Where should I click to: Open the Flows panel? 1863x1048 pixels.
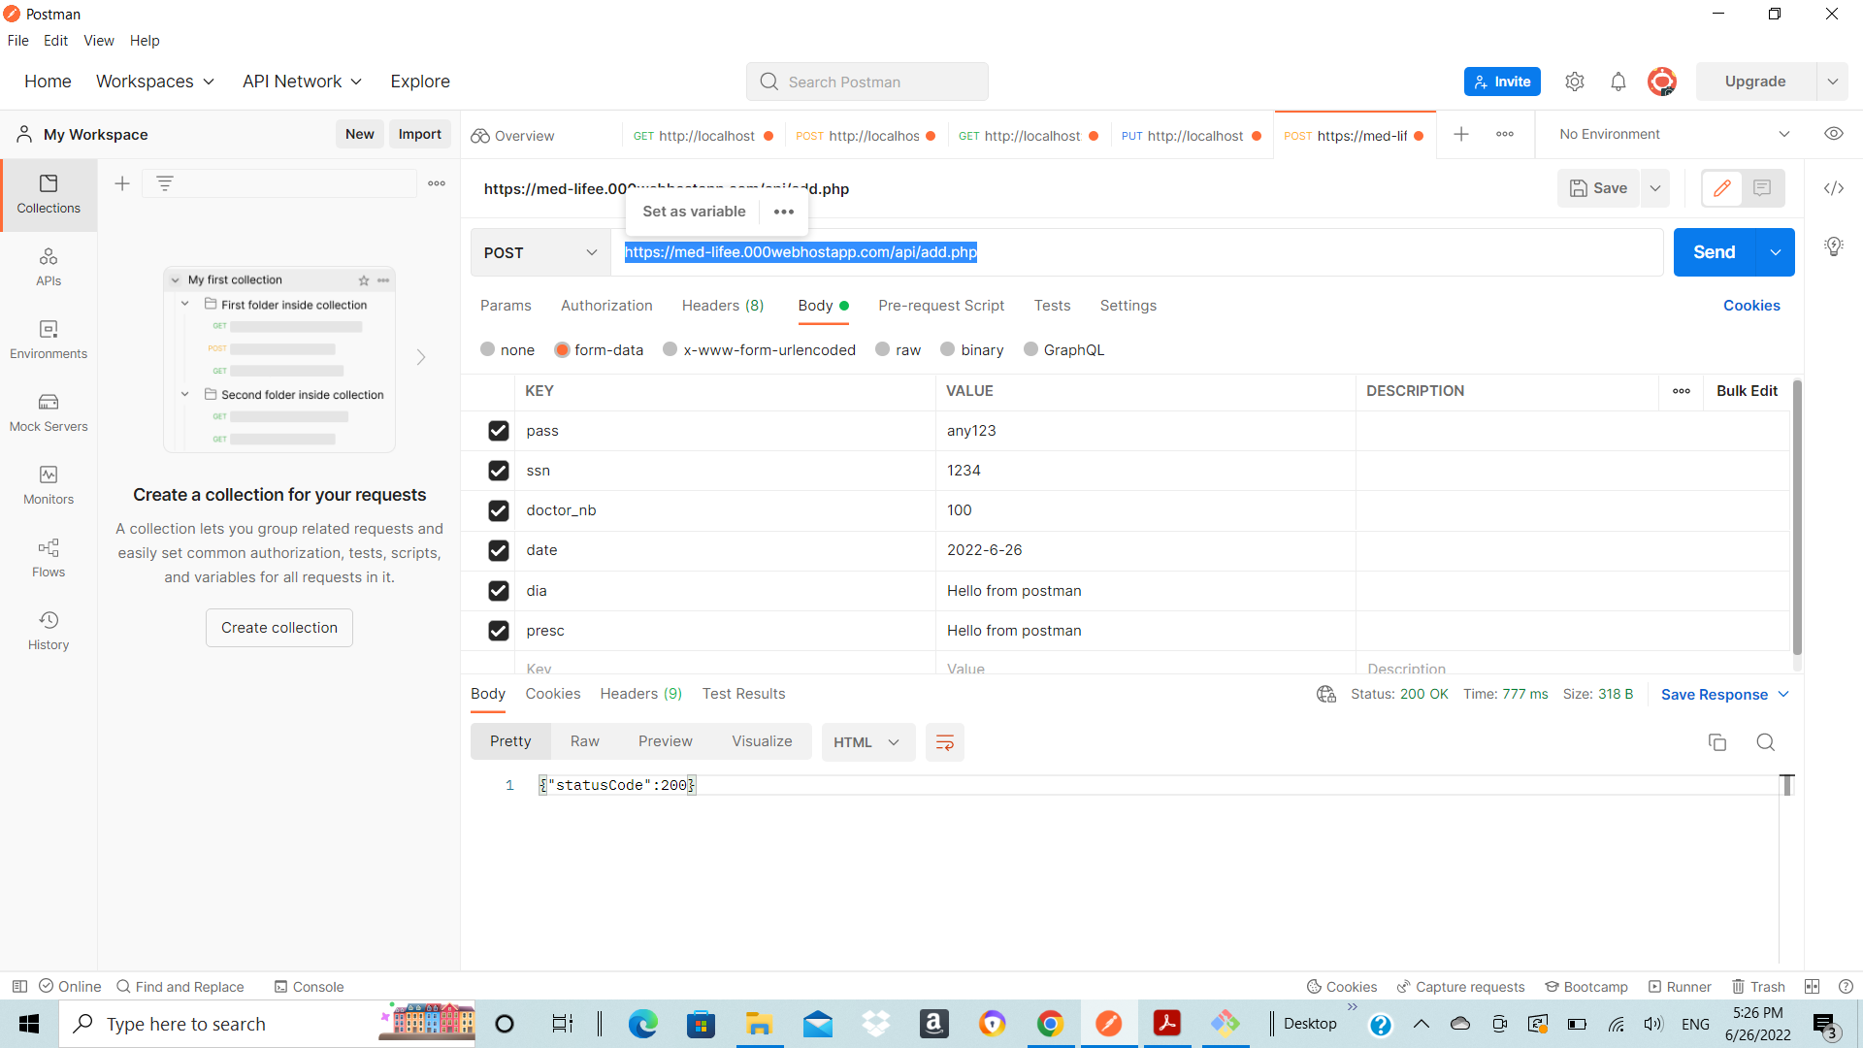49,558
